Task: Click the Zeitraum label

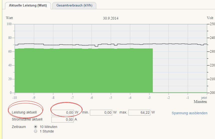Action: (19, 127)
